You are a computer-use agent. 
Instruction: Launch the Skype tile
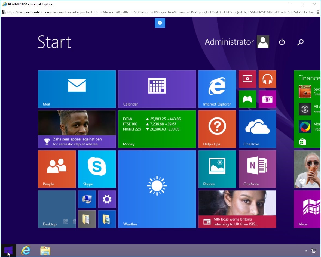pos(97,169)
